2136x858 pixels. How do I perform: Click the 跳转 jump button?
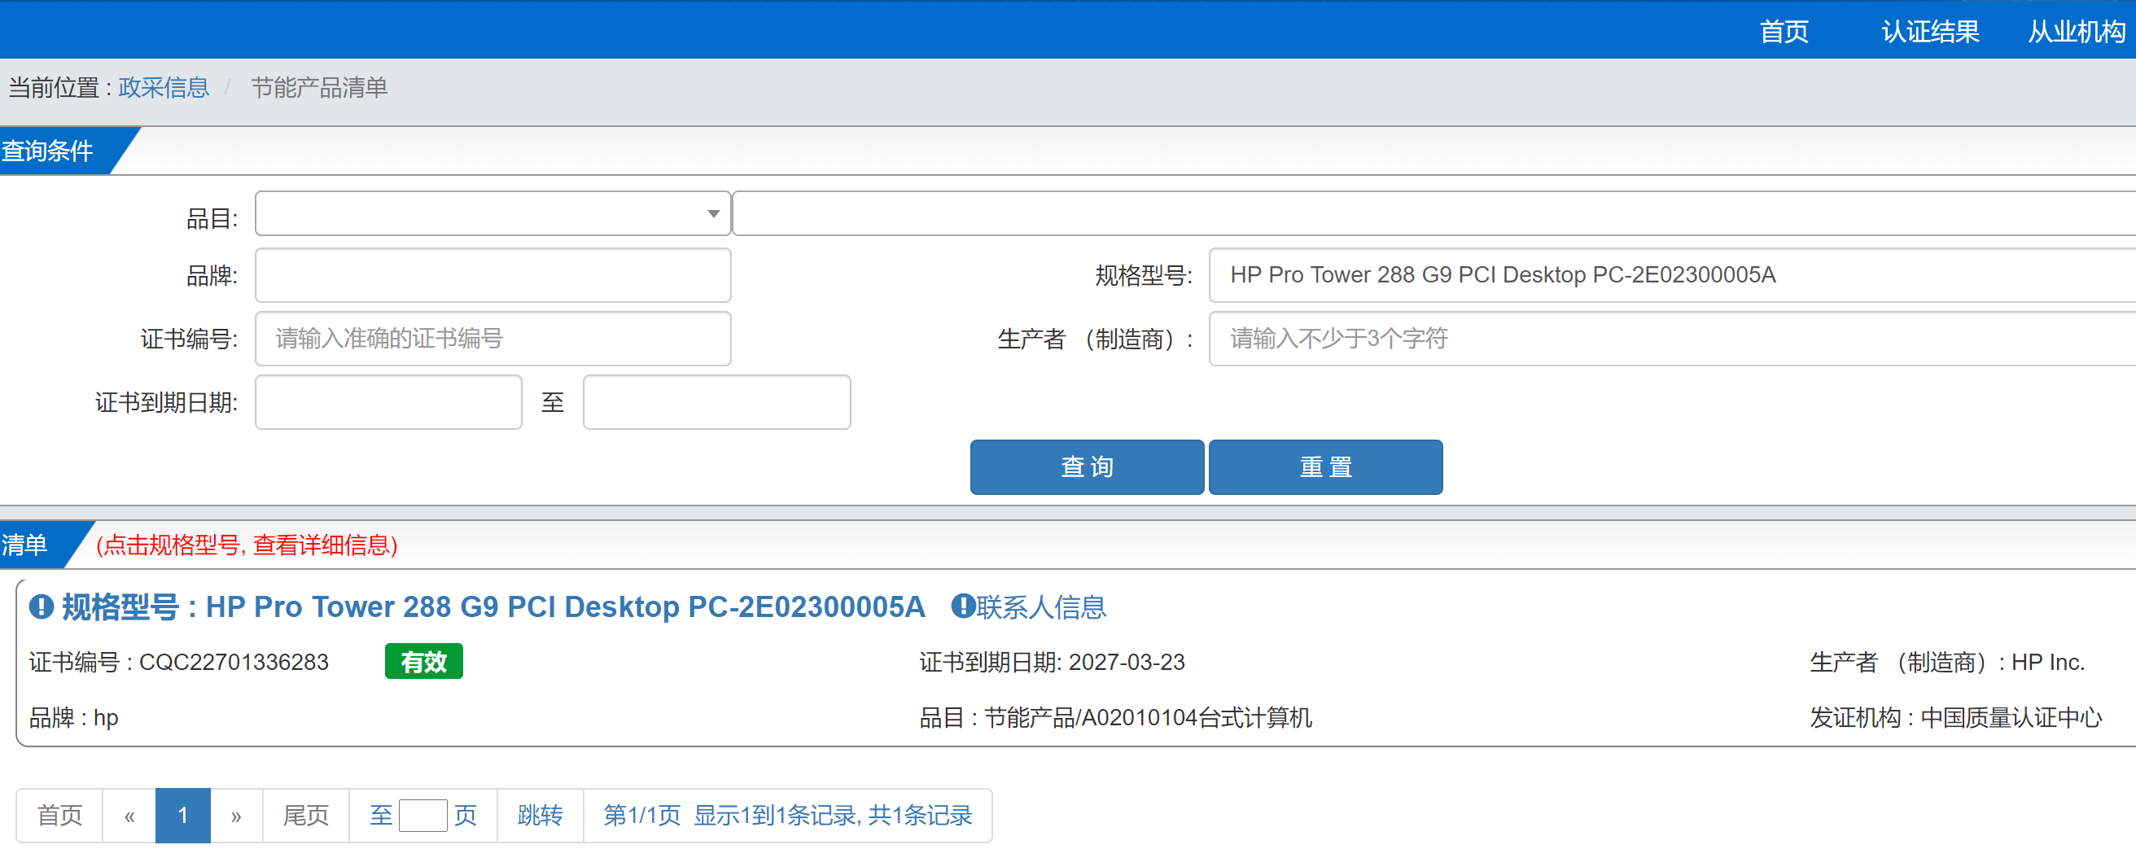[540, 816]
